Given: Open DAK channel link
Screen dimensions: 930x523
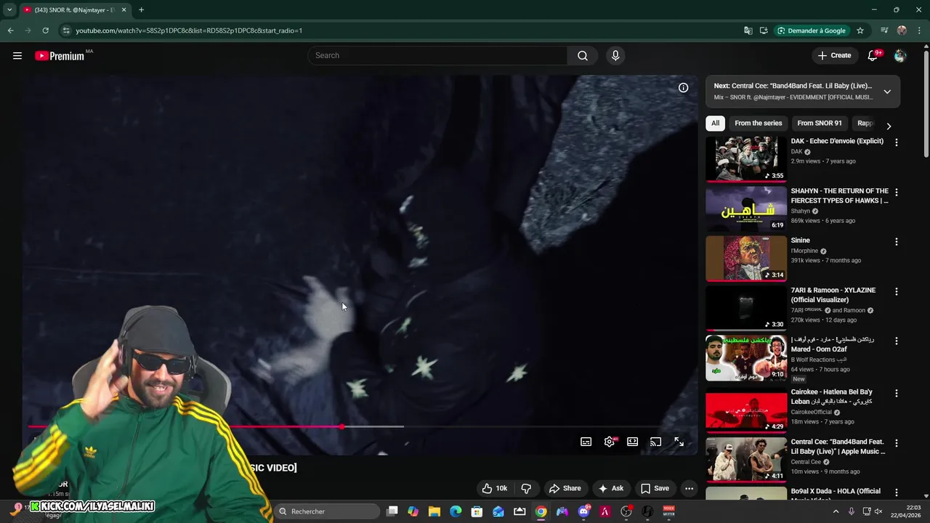Looking at the screenshot, I should point(796,152).
